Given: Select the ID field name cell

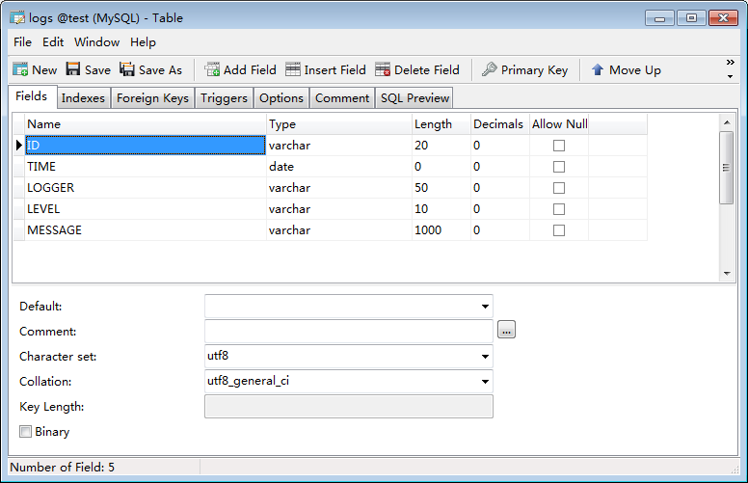Looking at the screenshot, I should (145, 145).
